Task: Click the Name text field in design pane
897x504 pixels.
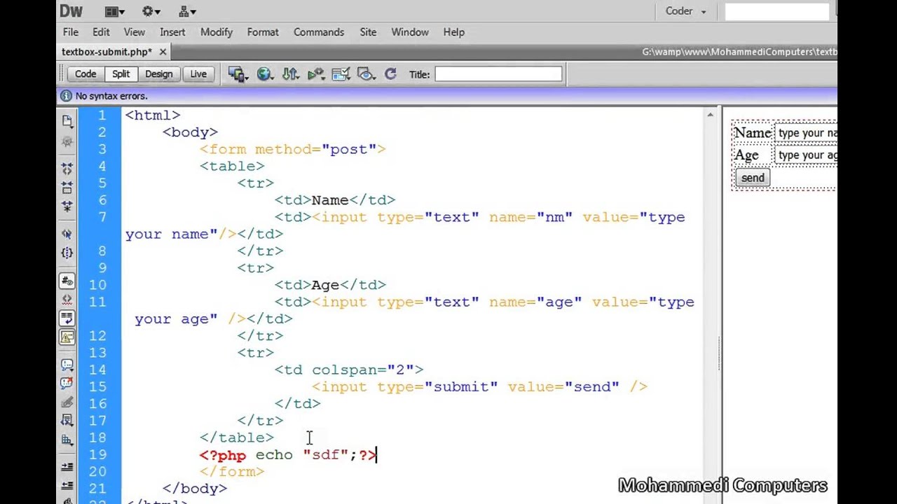Action: [x=805, y=133]
